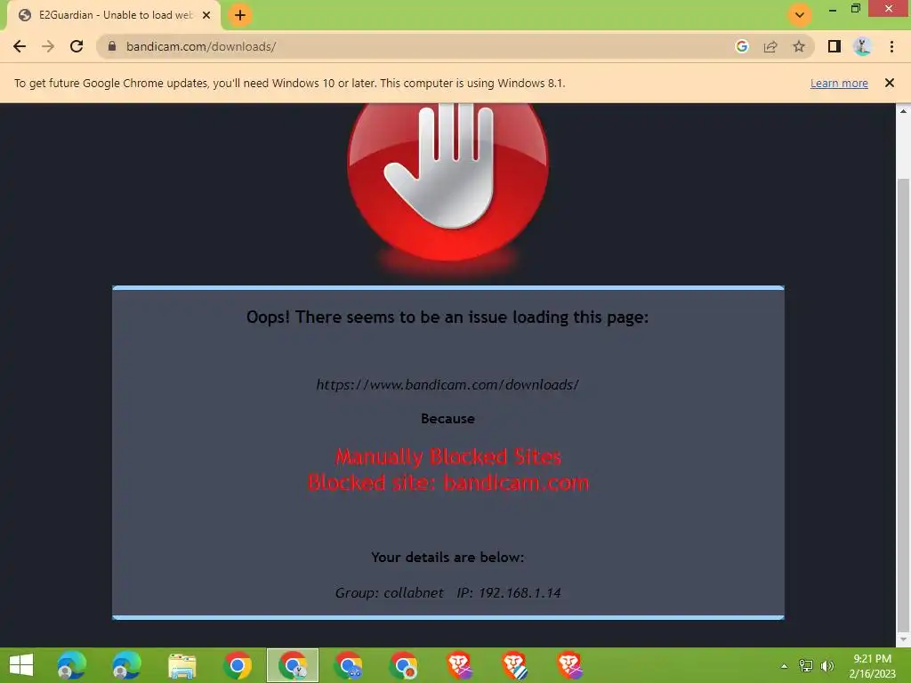Viewport: 911px width, 683px height.
Task: Reload the bandicam.com page
Action: 77,46
